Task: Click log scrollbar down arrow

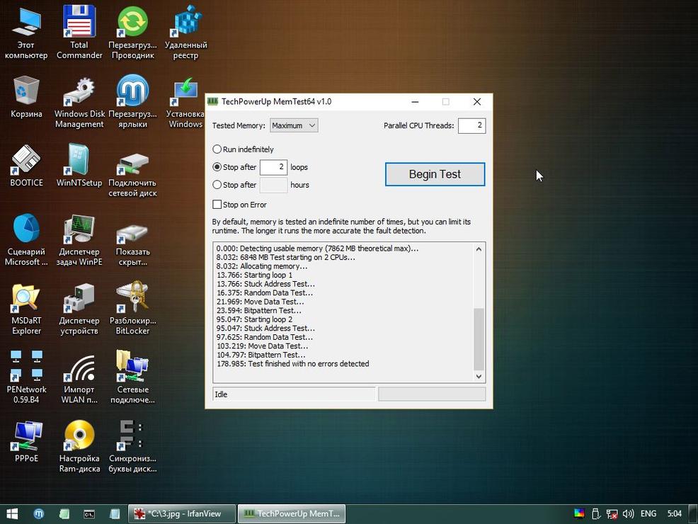Action: tap(479, 377)
